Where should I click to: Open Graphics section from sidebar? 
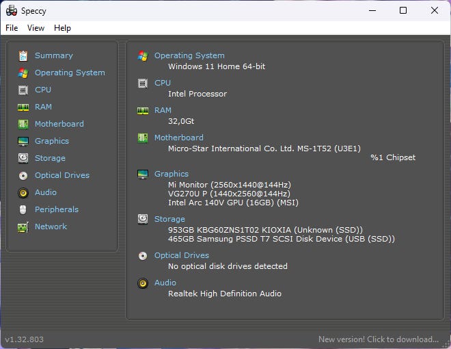click(52, 141)
